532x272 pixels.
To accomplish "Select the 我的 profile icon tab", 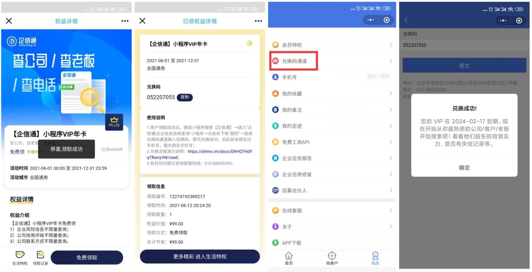I will (375, 256).
